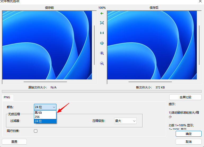204x147 pixels.
Task: Click the 无损压缩 group title
Action: 14,114
